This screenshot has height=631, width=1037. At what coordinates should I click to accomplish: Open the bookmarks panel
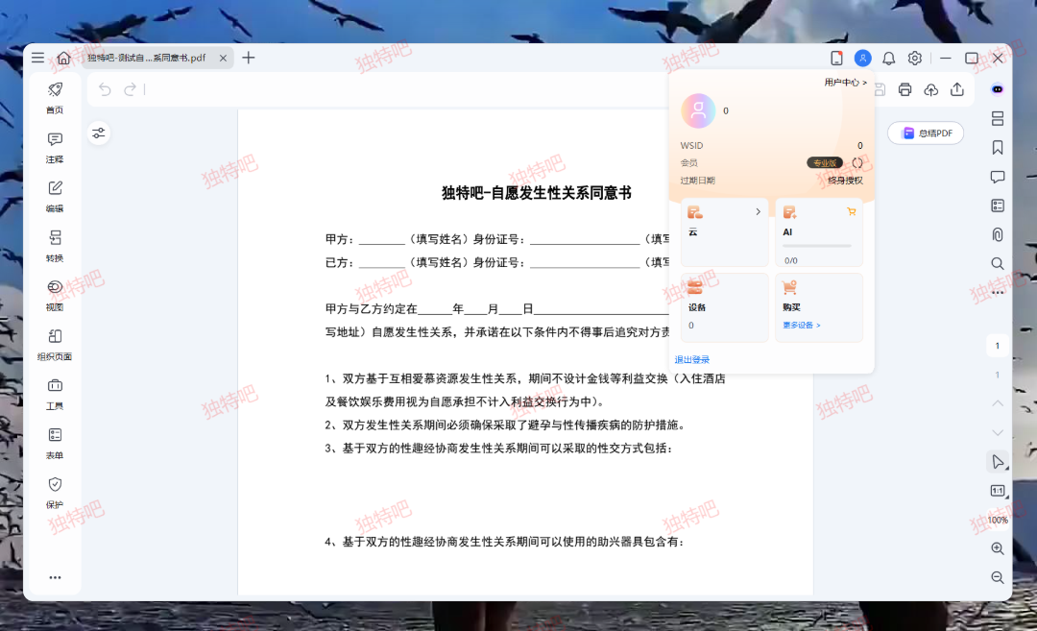[998, 148]
